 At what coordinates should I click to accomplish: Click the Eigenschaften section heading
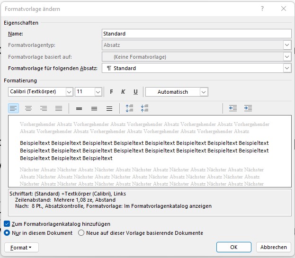tap(21, 23)
